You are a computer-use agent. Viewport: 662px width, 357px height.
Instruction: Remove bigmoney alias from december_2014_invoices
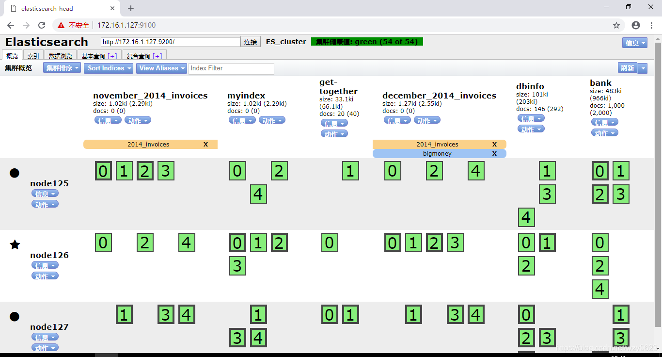click(x=494, y=153)
